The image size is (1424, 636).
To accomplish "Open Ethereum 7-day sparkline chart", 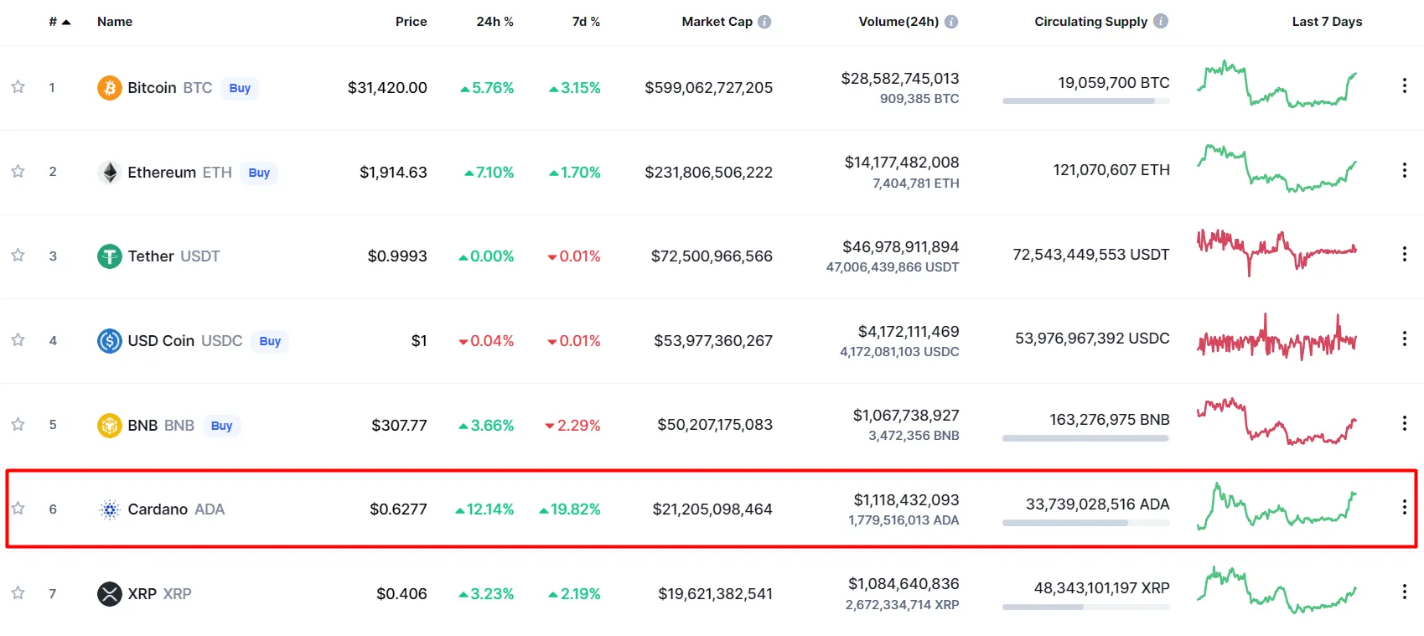I will (1276, 168).
